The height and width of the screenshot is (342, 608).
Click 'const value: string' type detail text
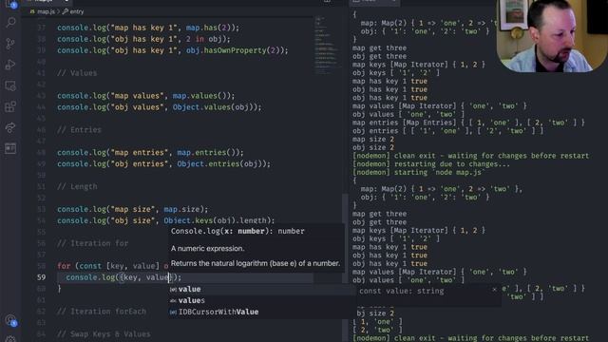(x=401, y=291)
